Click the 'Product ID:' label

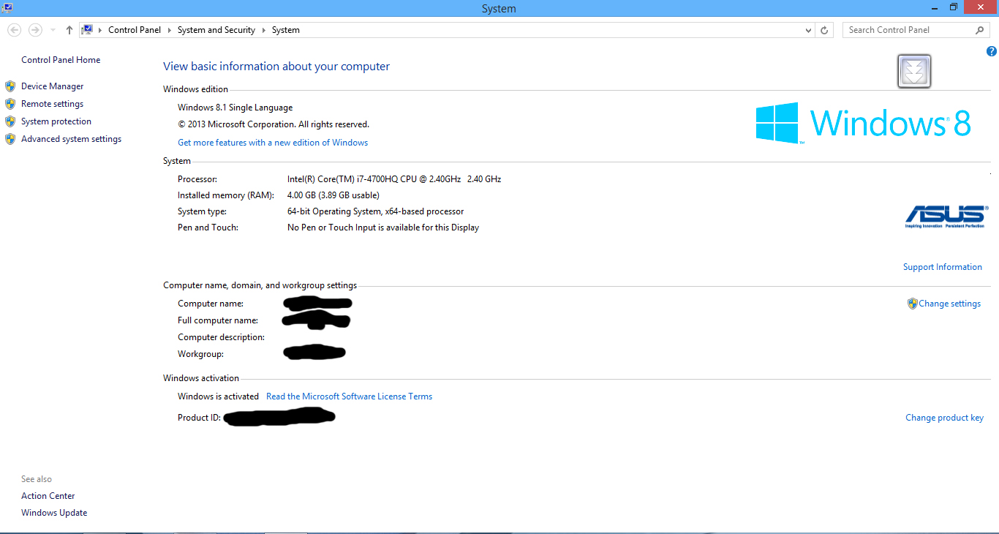199,418
